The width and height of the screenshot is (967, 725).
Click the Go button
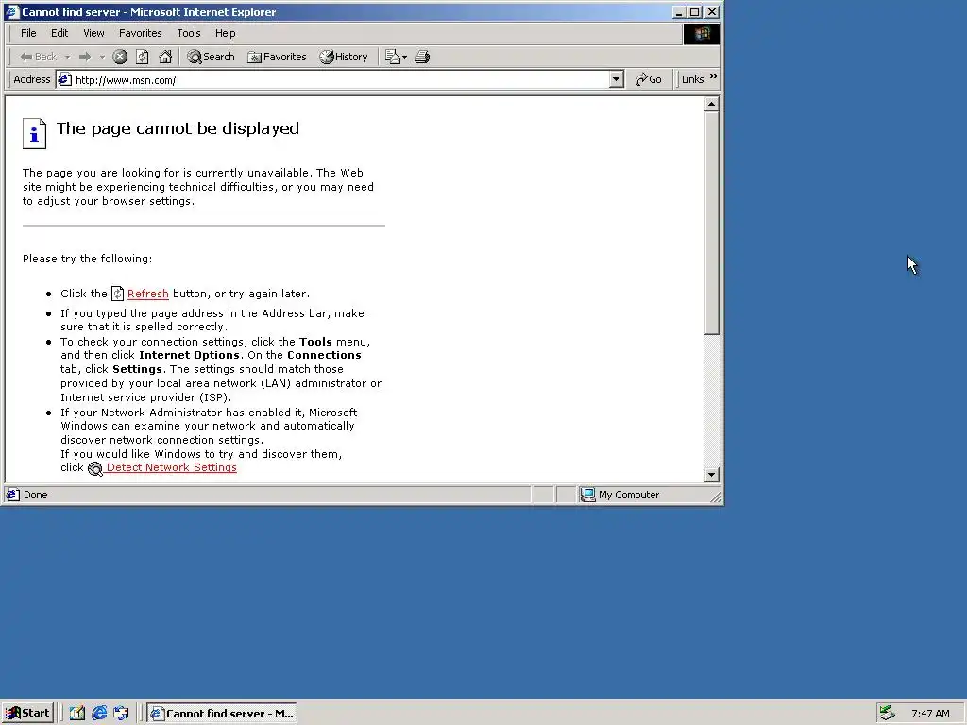649,79
